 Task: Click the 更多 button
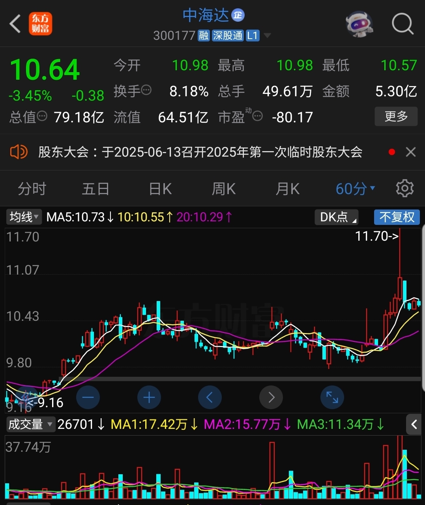[x=396, y=116]
